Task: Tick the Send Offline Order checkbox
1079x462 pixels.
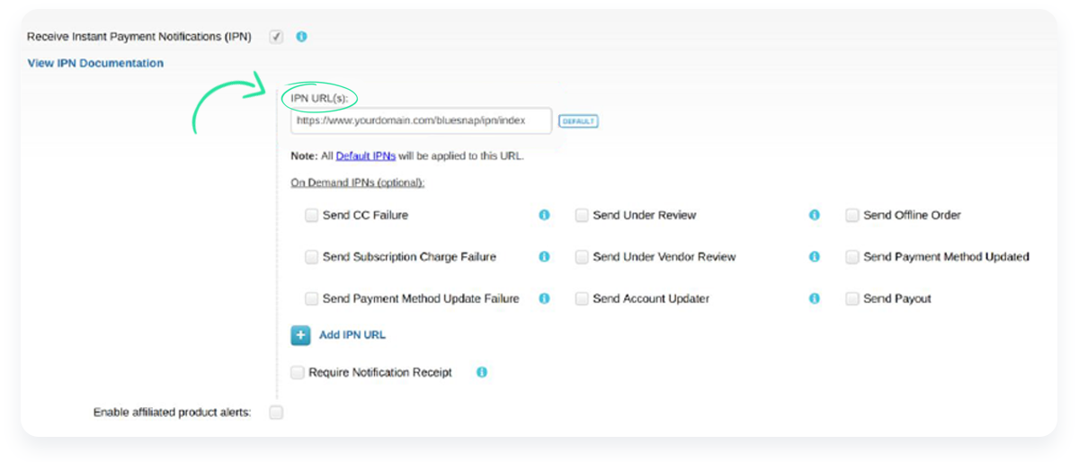Action: (x=852, y=216)
